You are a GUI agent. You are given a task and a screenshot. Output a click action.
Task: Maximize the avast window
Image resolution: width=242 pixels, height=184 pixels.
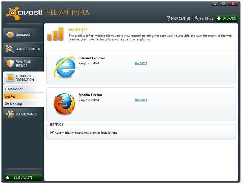coord(223,4)
